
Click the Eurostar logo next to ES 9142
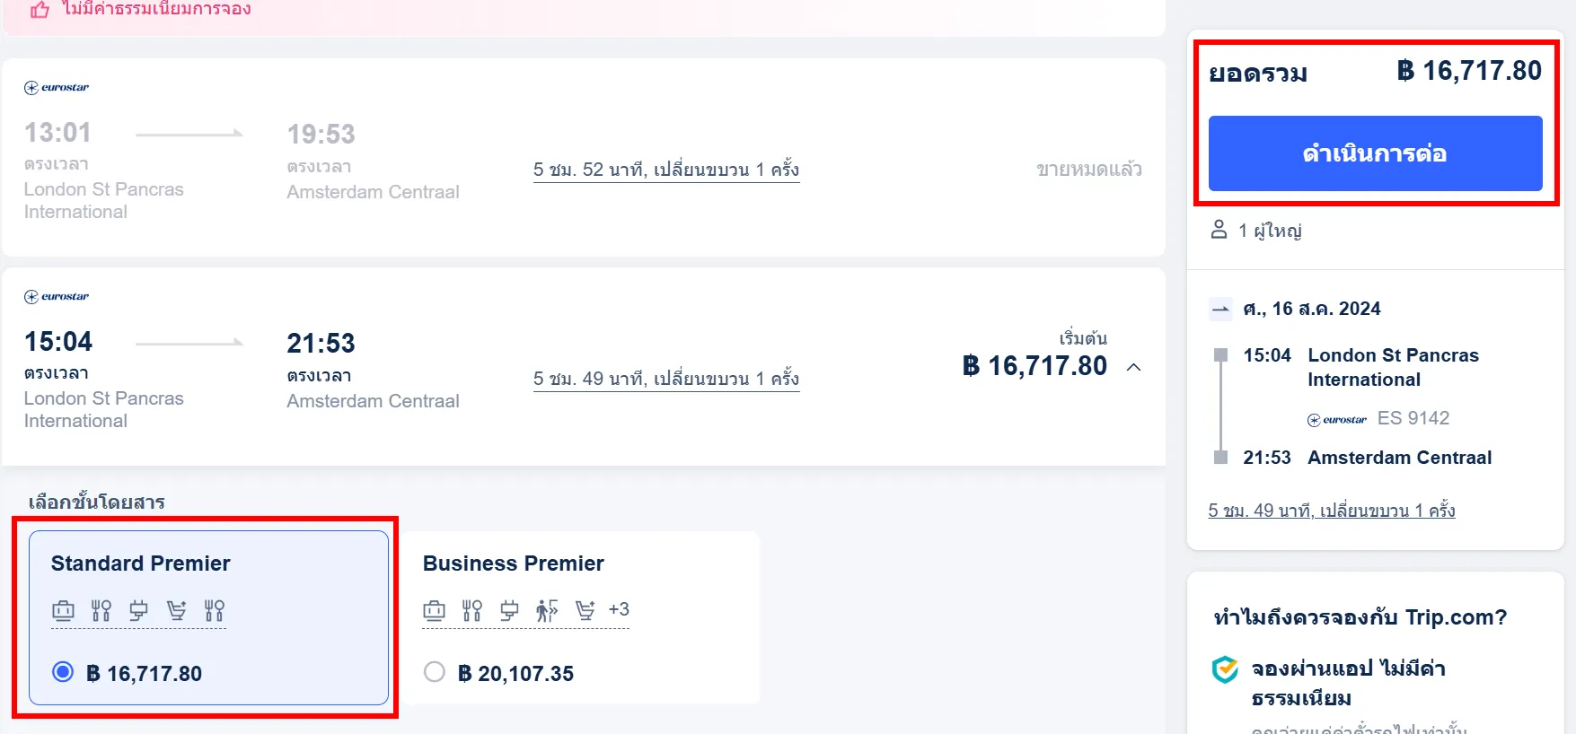point(1338,418)
